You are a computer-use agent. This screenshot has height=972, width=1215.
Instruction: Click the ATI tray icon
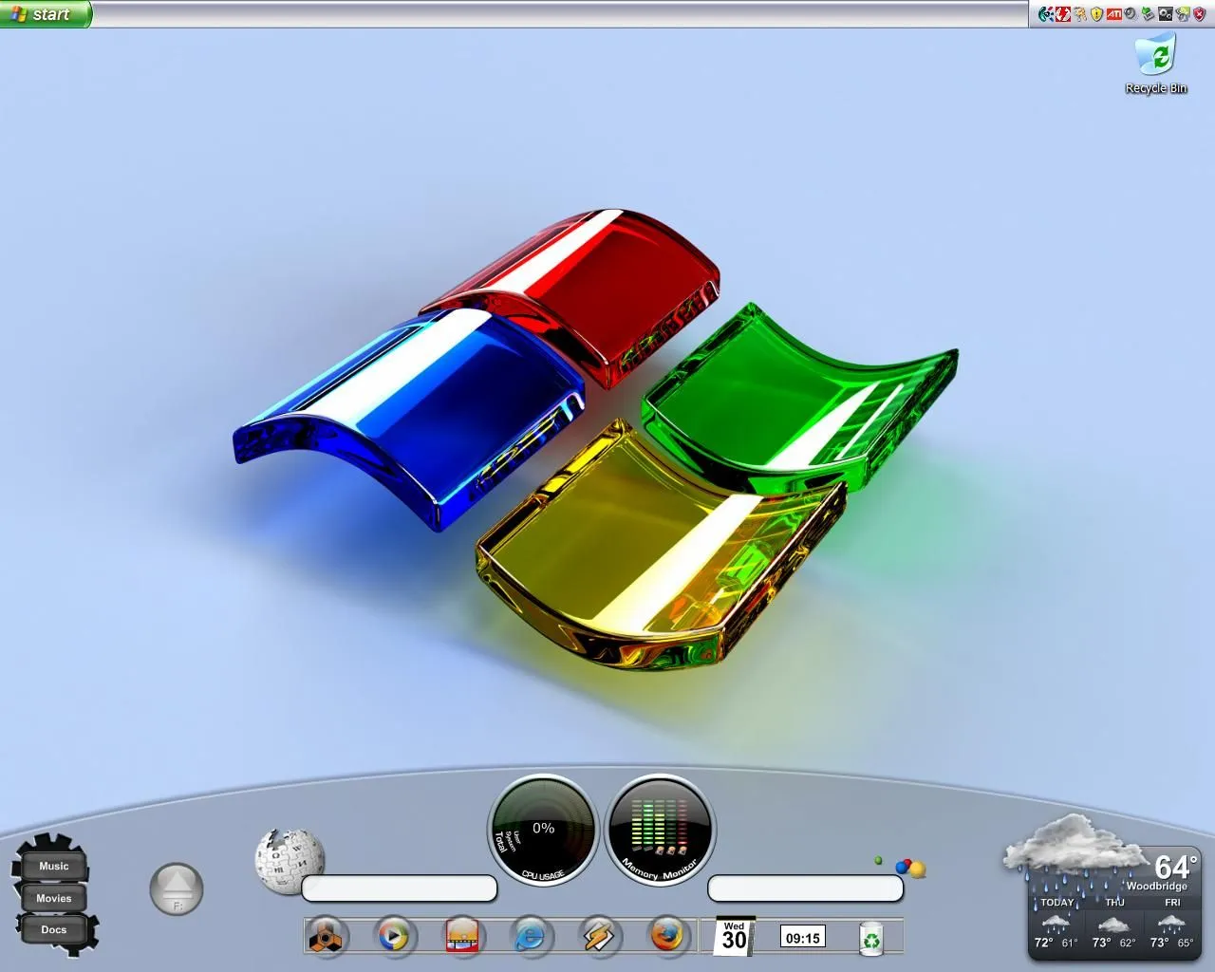click(1114, 14)
